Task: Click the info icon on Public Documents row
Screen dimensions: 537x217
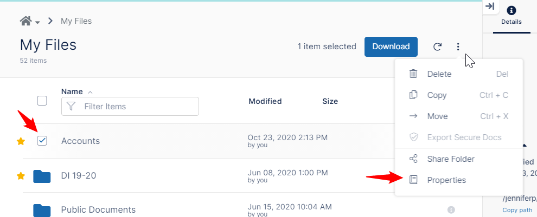Action: pyautogui.click(x=451, y=210)
